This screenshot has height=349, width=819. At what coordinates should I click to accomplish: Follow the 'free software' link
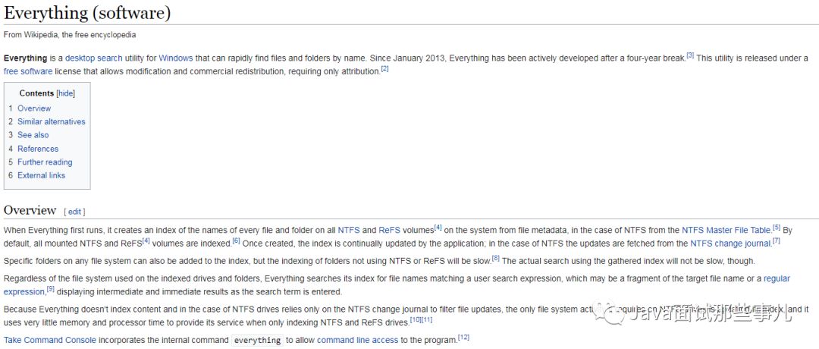(x=28, y=71)
